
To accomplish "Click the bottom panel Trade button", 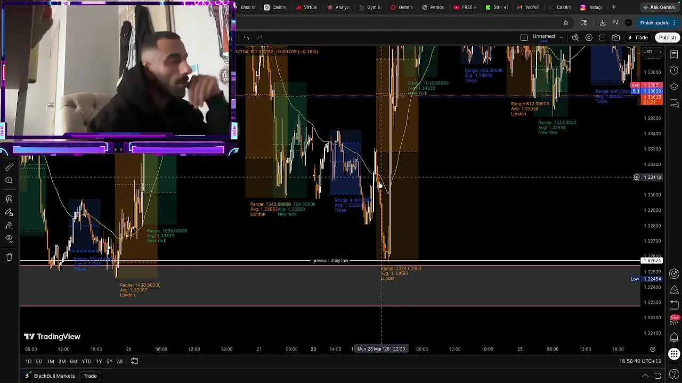I will click(x=90, y=376).
